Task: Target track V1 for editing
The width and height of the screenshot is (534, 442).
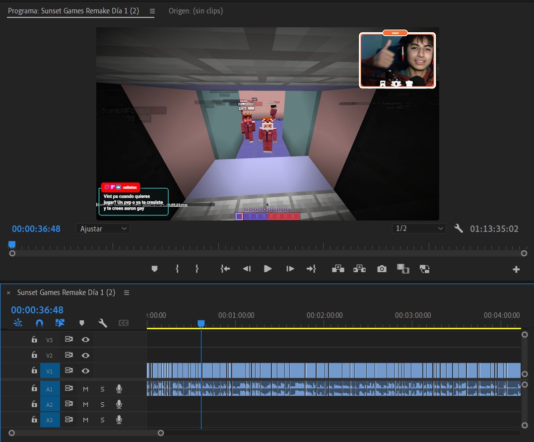Action: pyautogui.click(x=50, y=371)
